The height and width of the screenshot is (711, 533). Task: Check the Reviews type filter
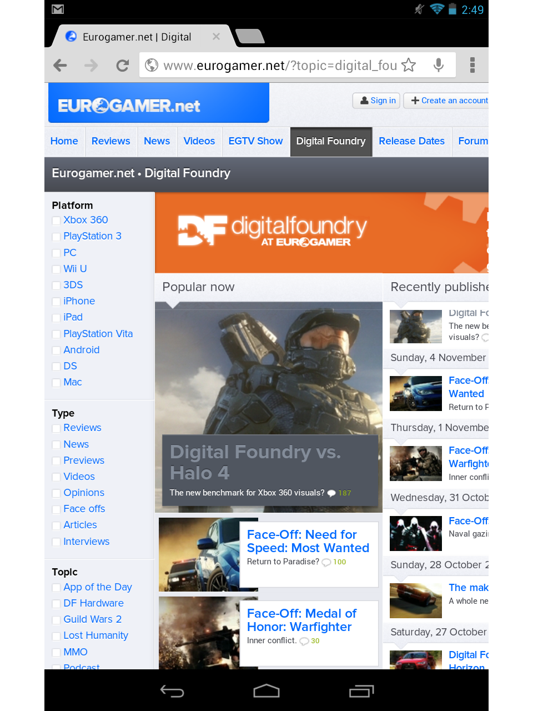56,428
